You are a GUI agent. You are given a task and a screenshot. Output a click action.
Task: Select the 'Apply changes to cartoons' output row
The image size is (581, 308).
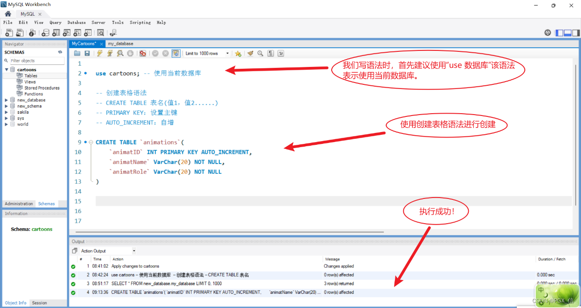click(x=324, y=266)
